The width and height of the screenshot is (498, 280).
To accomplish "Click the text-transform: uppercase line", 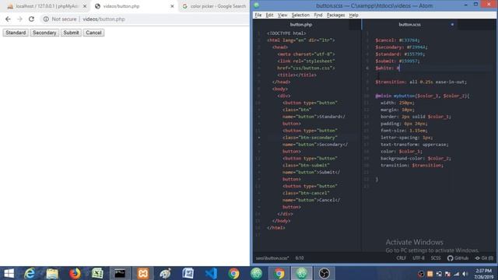I will [x=415, y=145].
